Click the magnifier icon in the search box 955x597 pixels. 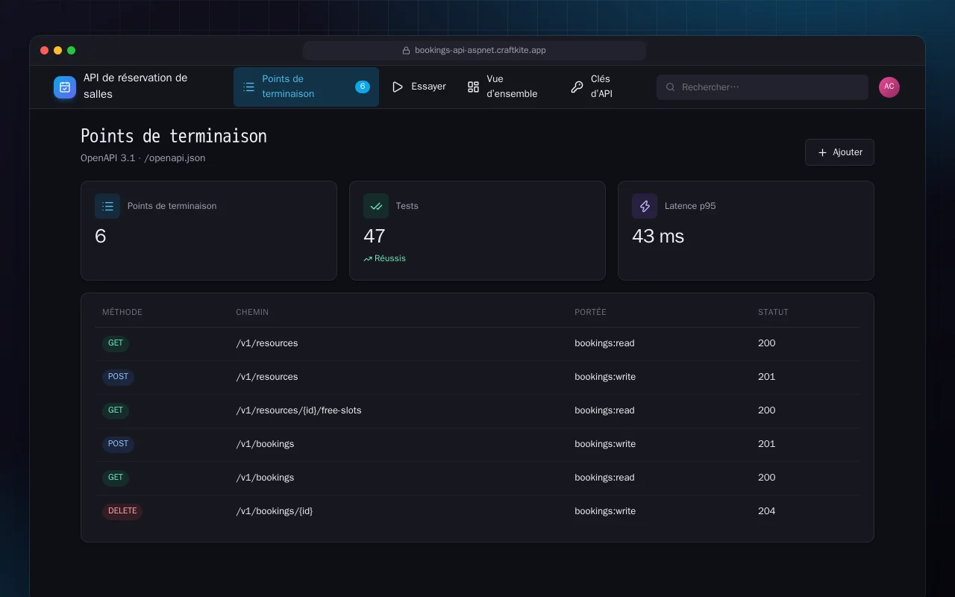click(x=670, y=87)
